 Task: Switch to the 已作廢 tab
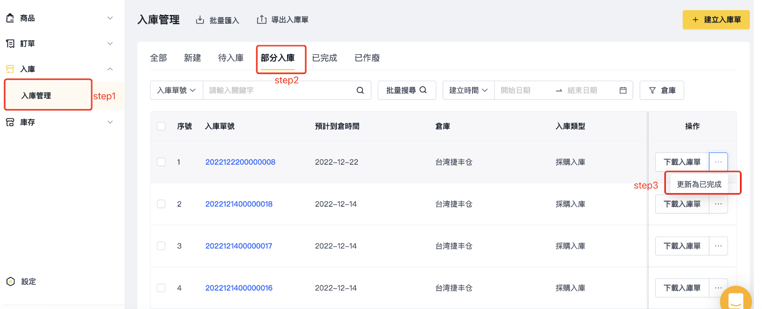pos(368,58)
